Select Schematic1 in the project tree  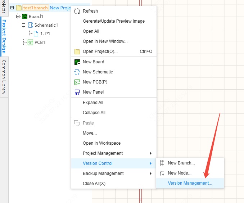46,25
